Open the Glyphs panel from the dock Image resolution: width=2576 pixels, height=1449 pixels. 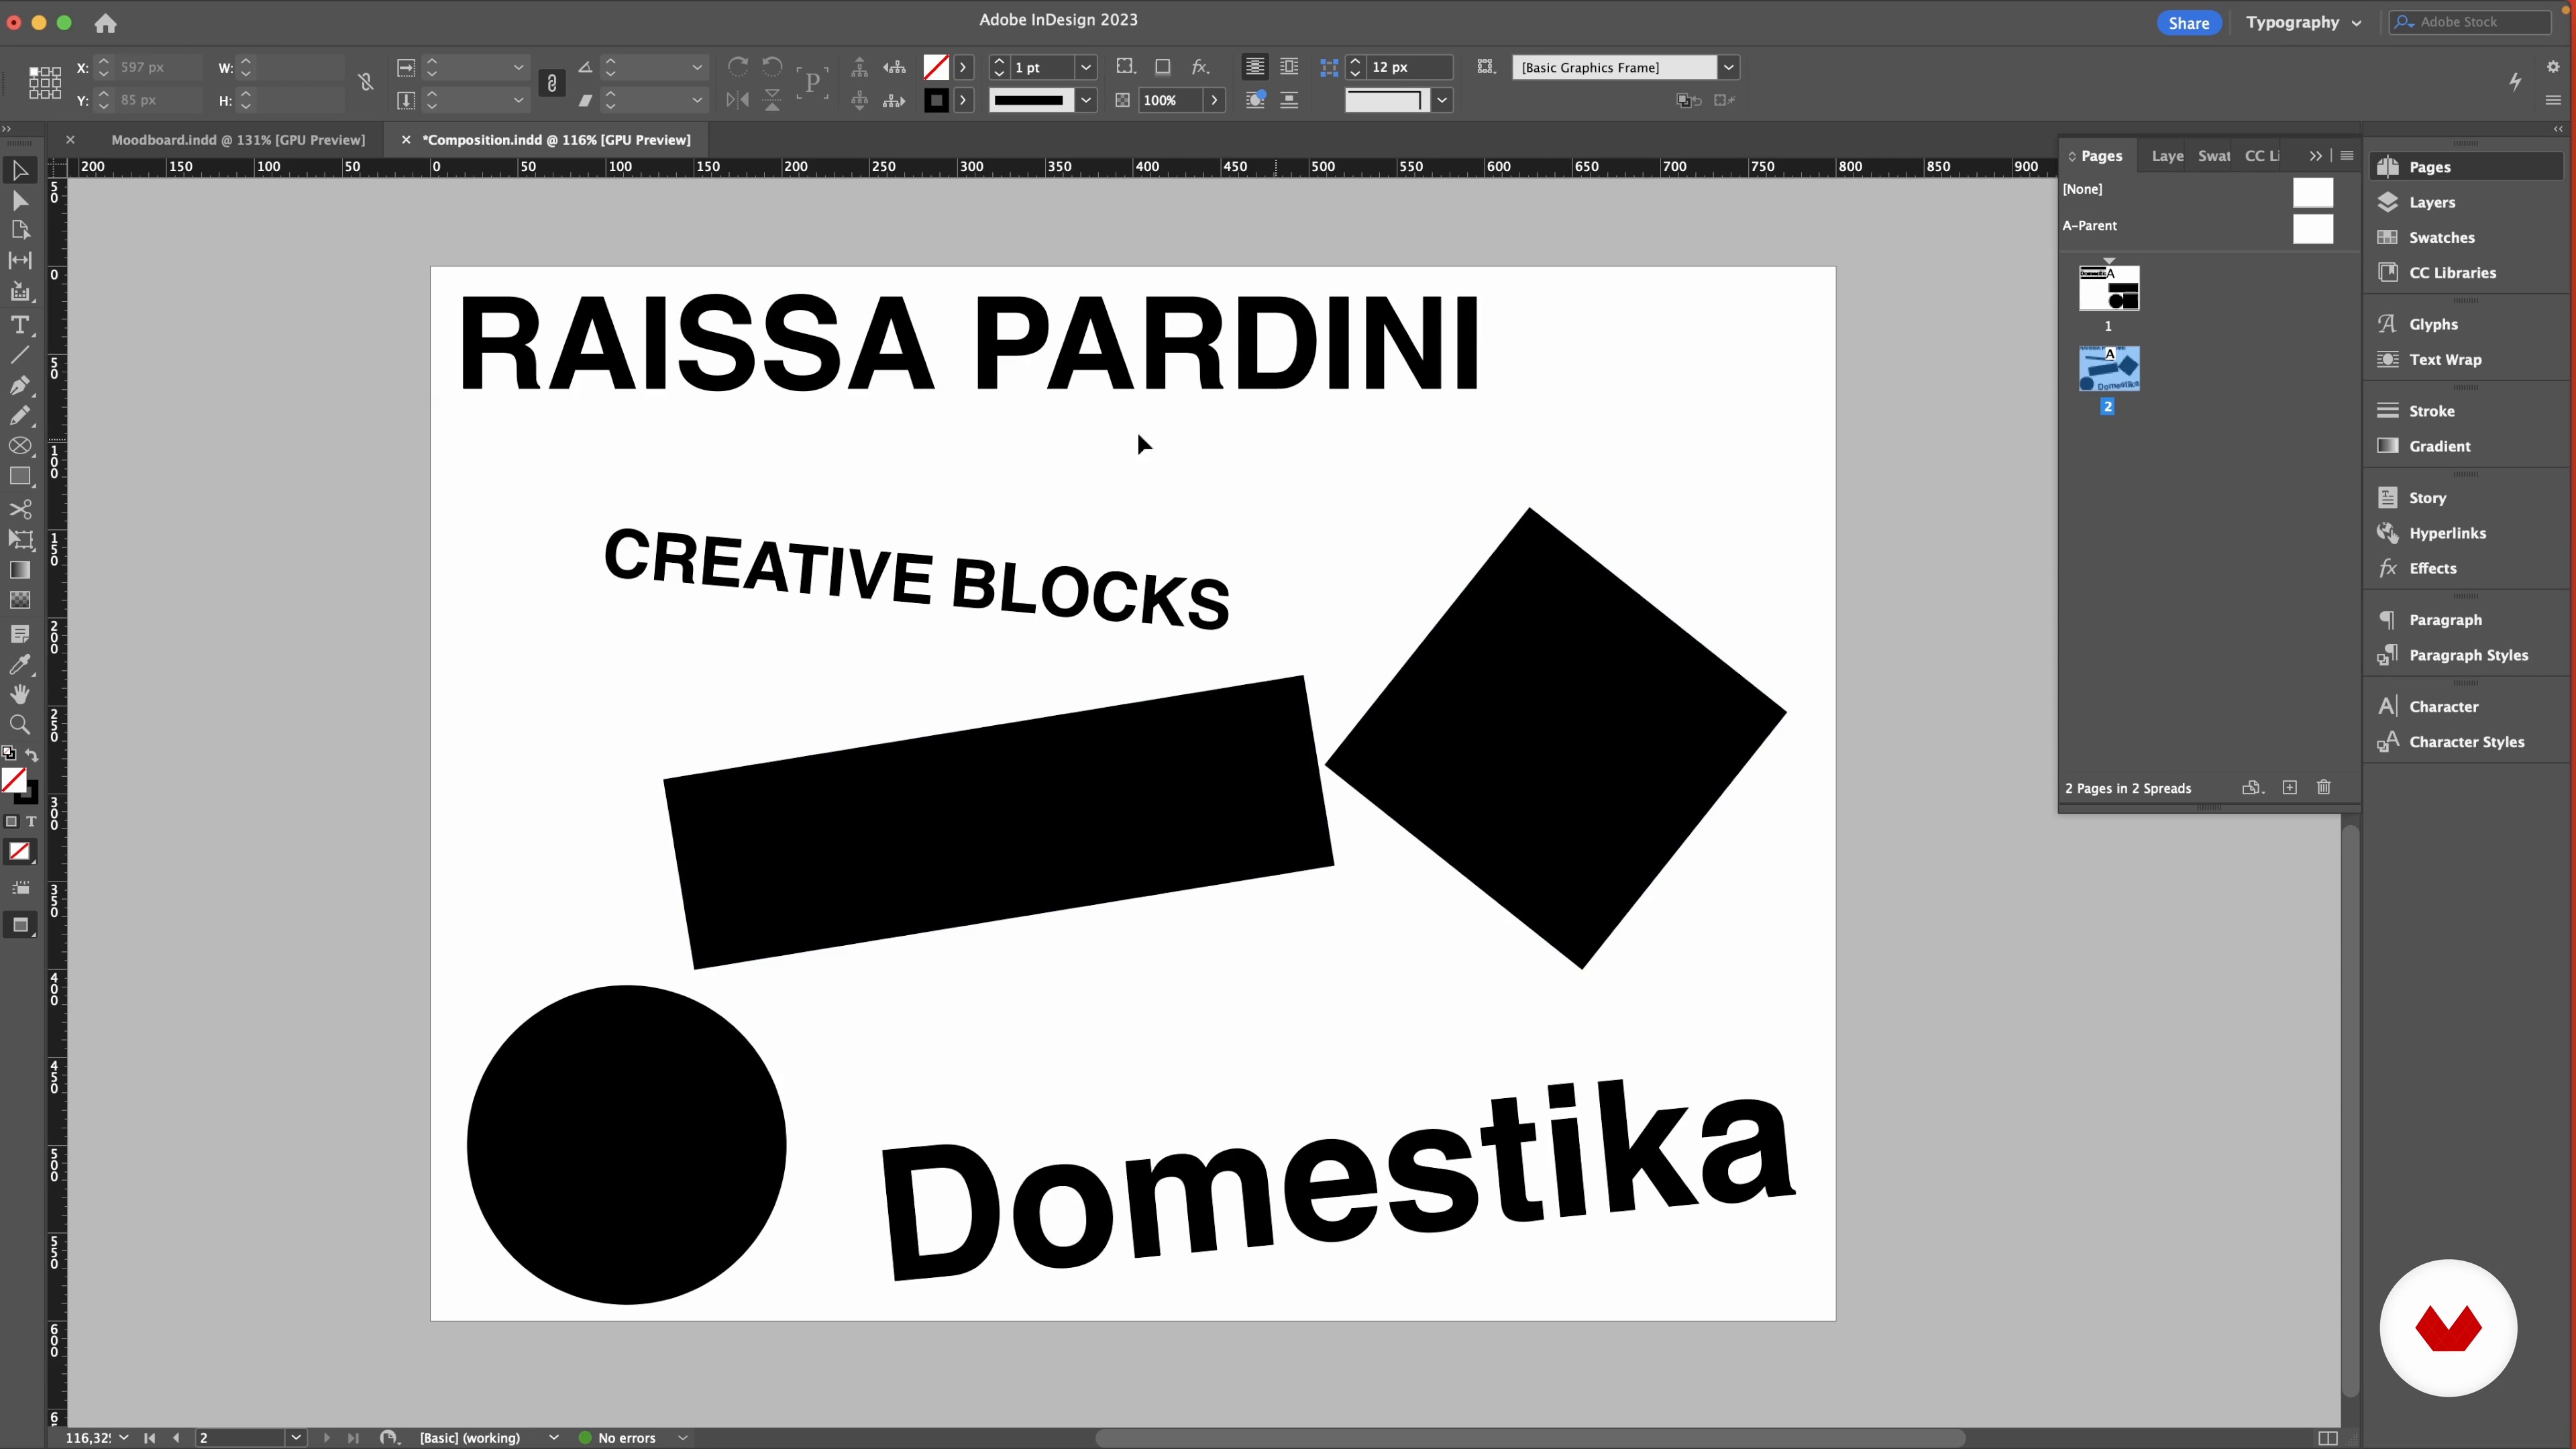pyautogui.click(x=2432, y=324)
